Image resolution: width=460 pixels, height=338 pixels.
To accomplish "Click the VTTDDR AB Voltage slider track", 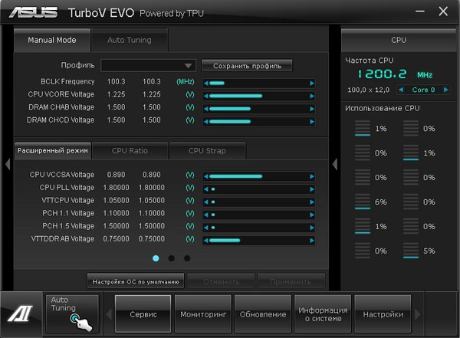I will point(259,241).
